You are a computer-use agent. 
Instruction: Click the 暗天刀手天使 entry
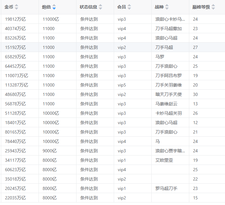point(169,94)
